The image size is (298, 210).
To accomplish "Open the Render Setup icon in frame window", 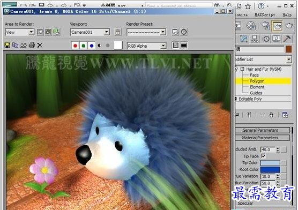I will click(x=175, y=32).
